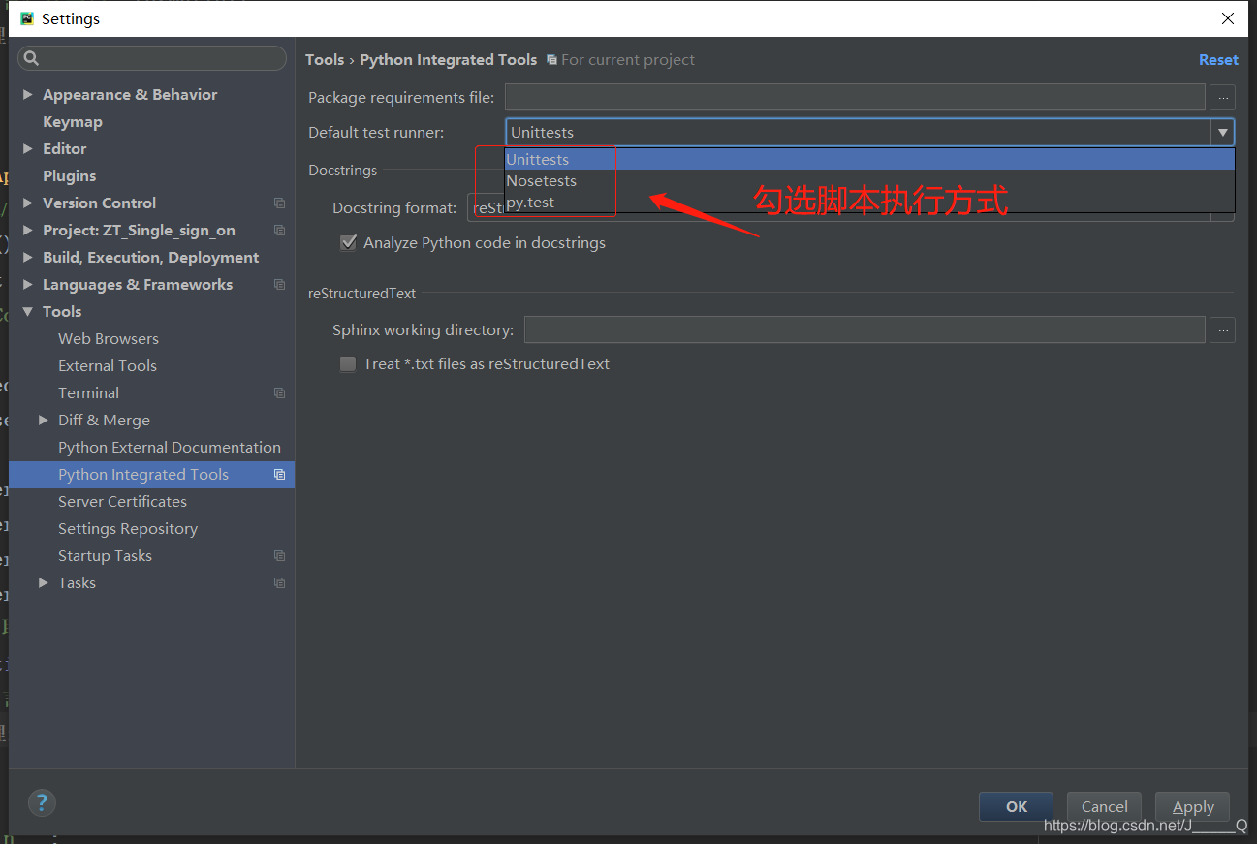Open Plugins settings

pyautogui.click(x=70, y=176)
